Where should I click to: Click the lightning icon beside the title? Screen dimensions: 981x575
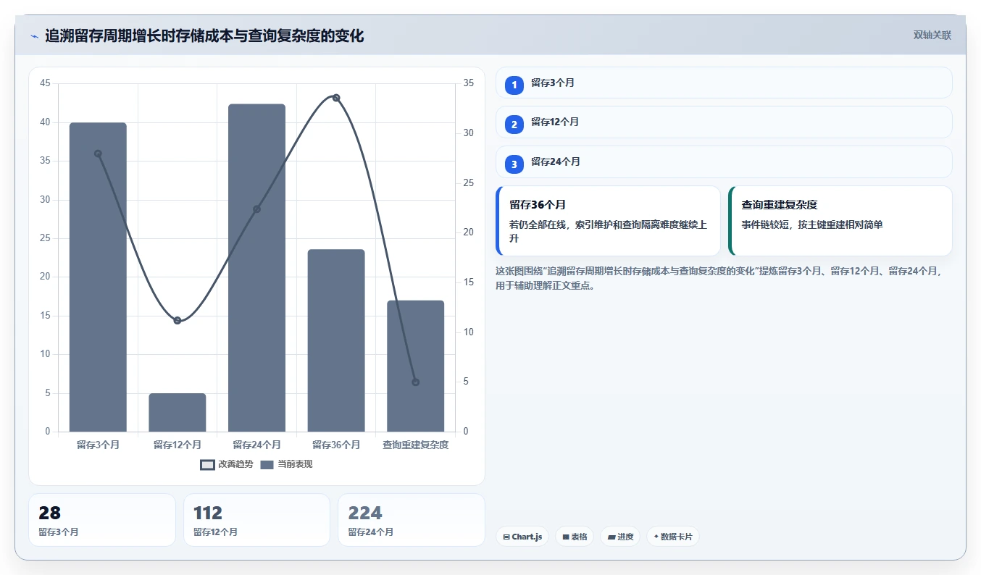[x=35, y=36]
